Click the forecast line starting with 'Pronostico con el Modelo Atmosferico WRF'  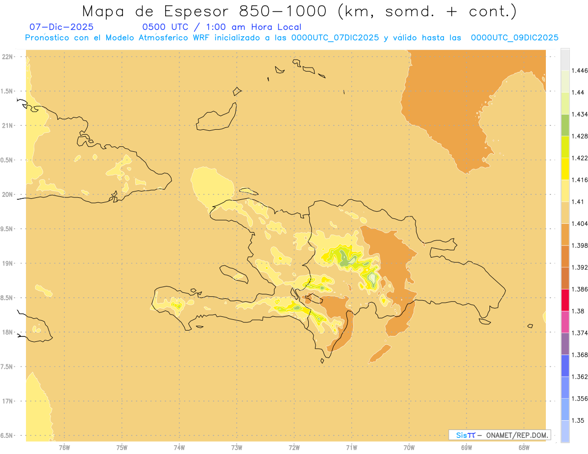pos(292,38)
